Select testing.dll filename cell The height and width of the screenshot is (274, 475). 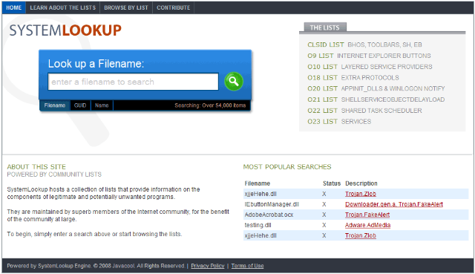(258, 225)
